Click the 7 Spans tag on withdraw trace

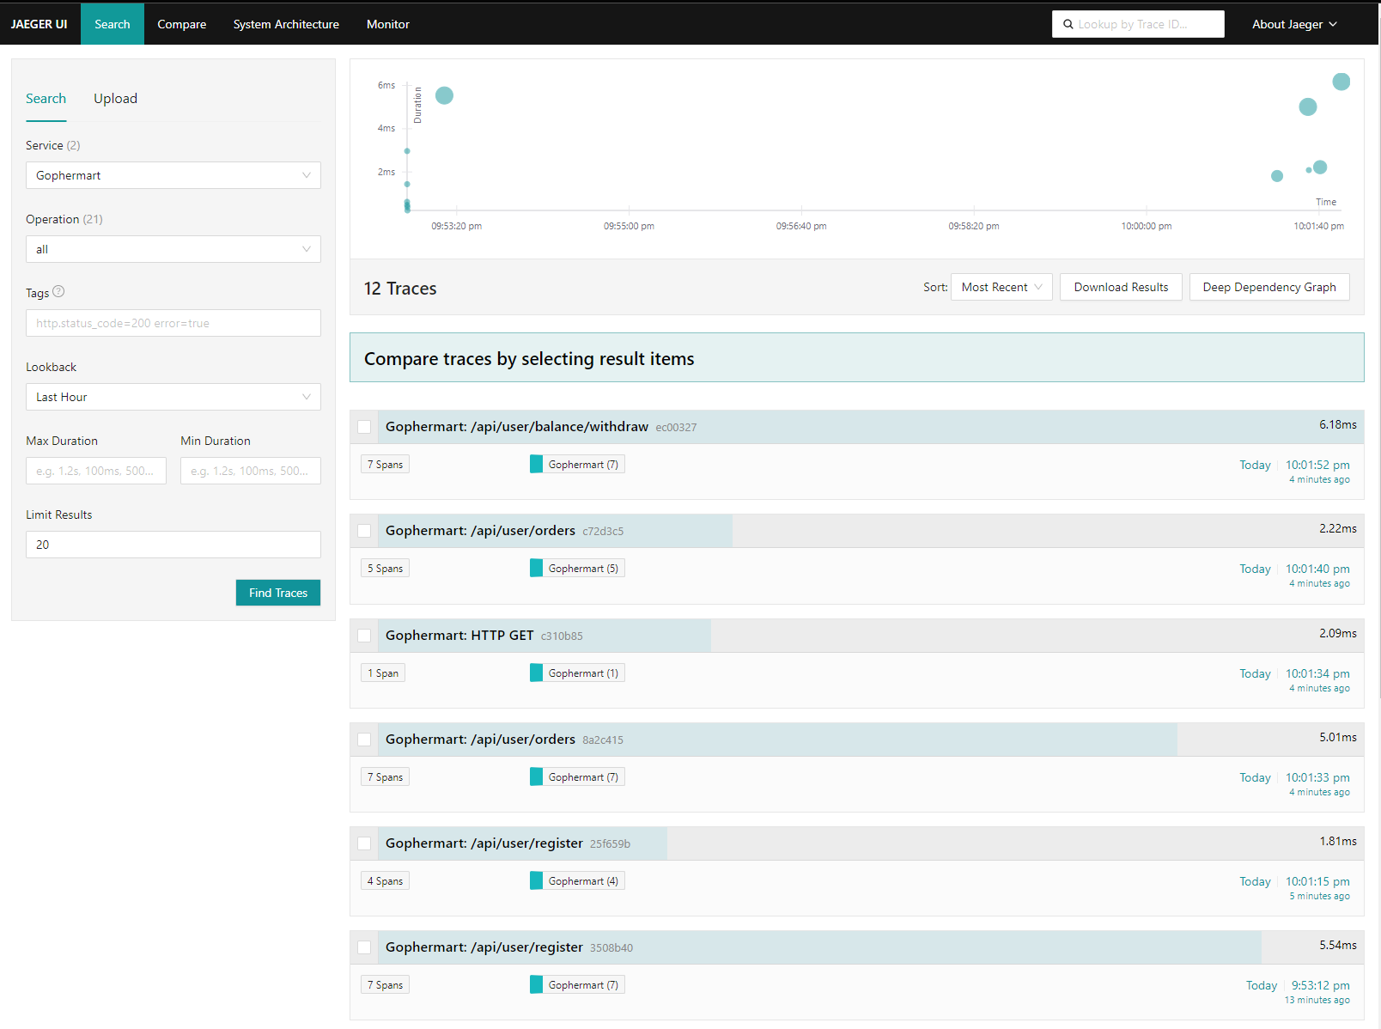click(x=385, y=465)
